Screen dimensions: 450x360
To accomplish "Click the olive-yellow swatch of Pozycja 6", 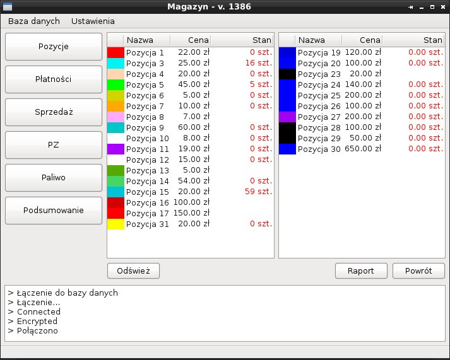I will click(115, 95).
